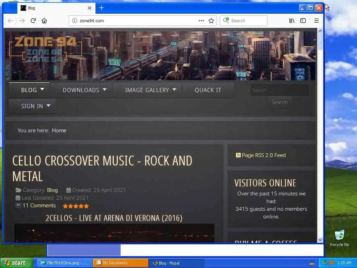
Task: Click the comments speech bubble icon
Action: (18, 206)
